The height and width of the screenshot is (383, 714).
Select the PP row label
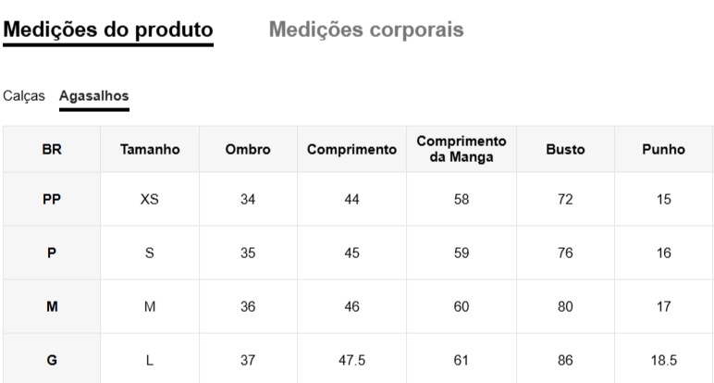[x=52, y=200]
